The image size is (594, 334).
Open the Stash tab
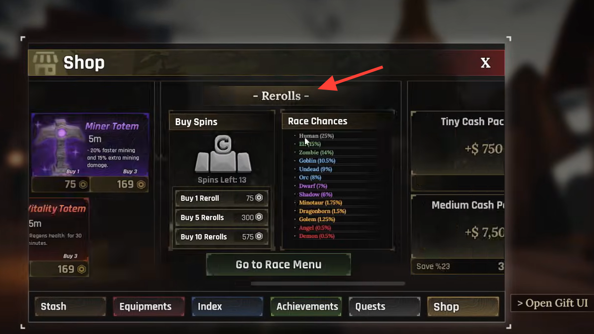click(x=70, y=306)
